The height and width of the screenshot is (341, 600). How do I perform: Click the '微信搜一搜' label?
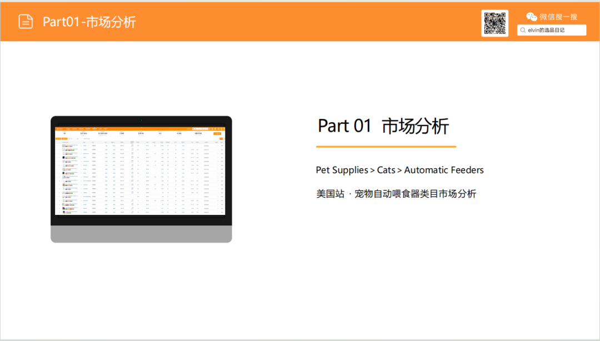click(x=558, y=17)
